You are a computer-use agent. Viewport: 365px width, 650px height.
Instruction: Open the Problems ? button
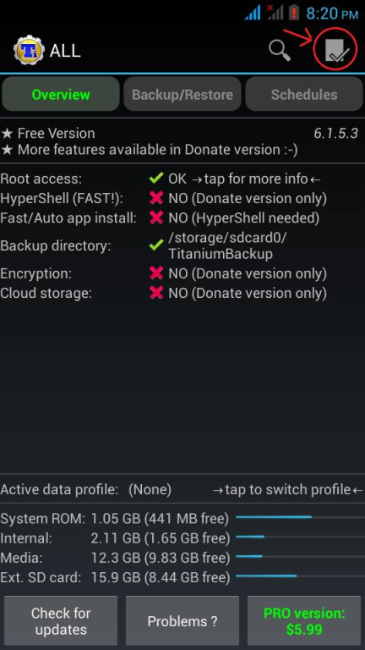(182, 621)
